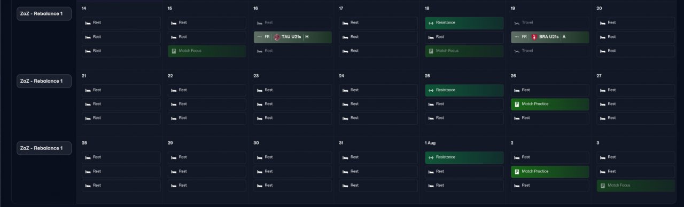Select the Resistance session on 1 Aug
Viewport: 684px width, 207px height.
pyautogui.click(x=464, y=157)
